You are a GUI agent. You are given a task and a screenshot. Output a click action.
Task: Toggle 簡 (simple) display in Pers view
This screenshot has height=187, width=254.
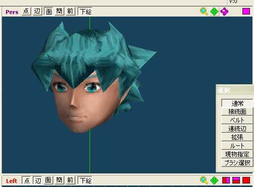[x=59, y=12]
